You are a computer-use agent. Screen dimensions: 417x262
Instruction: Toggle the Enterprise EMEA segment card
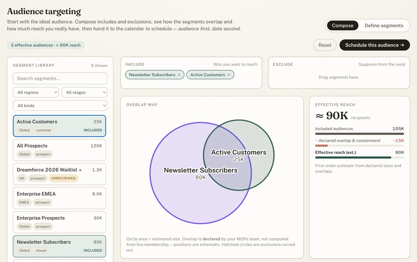tap(59, 198)
